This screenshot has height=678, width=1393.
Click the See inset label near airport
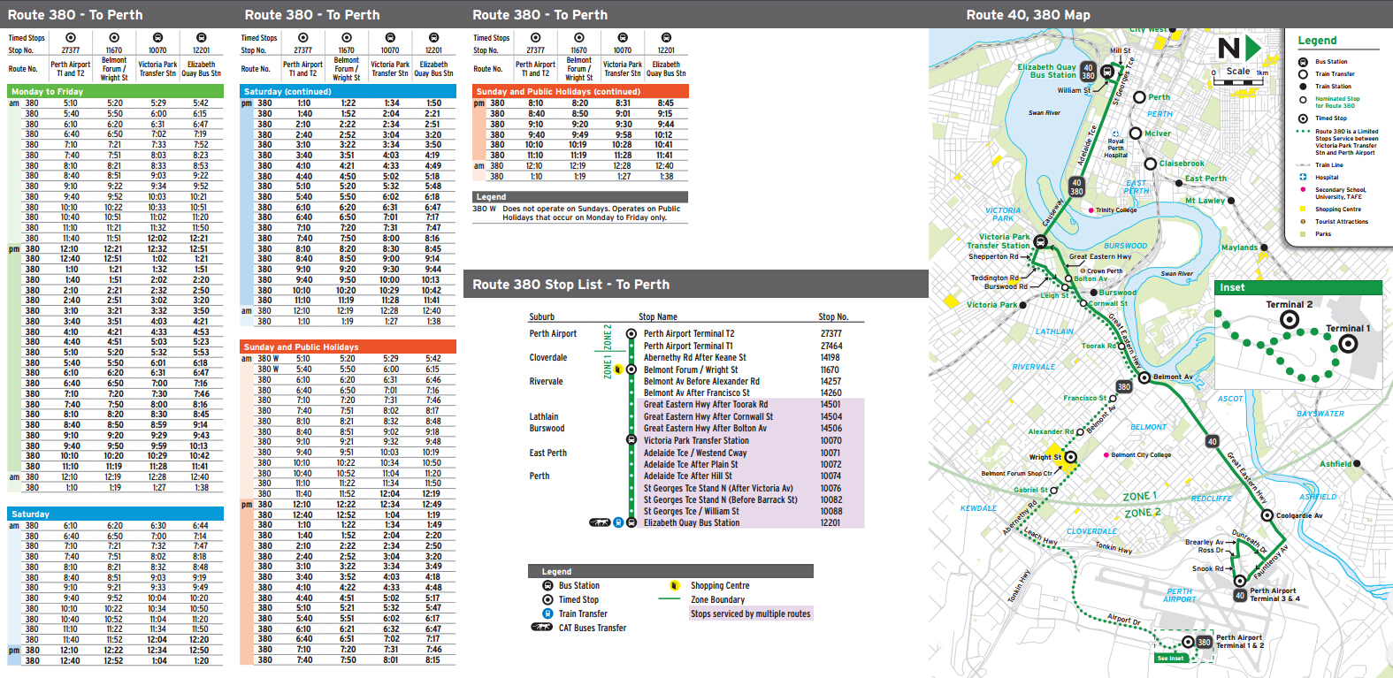[x=1170, y=658]
